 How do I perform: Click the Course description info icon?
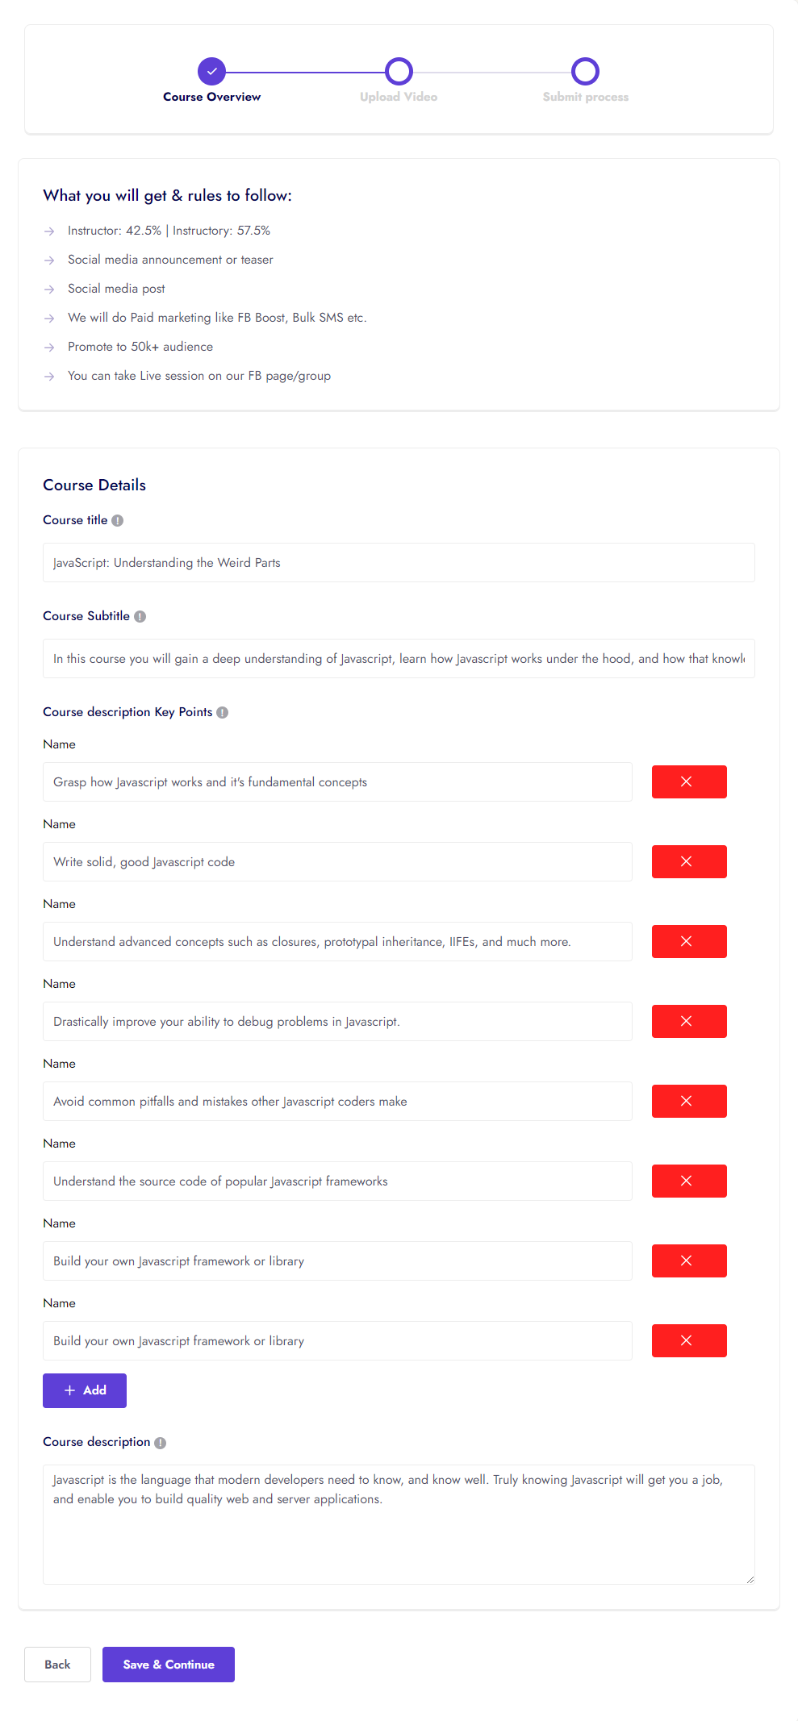161,1443
